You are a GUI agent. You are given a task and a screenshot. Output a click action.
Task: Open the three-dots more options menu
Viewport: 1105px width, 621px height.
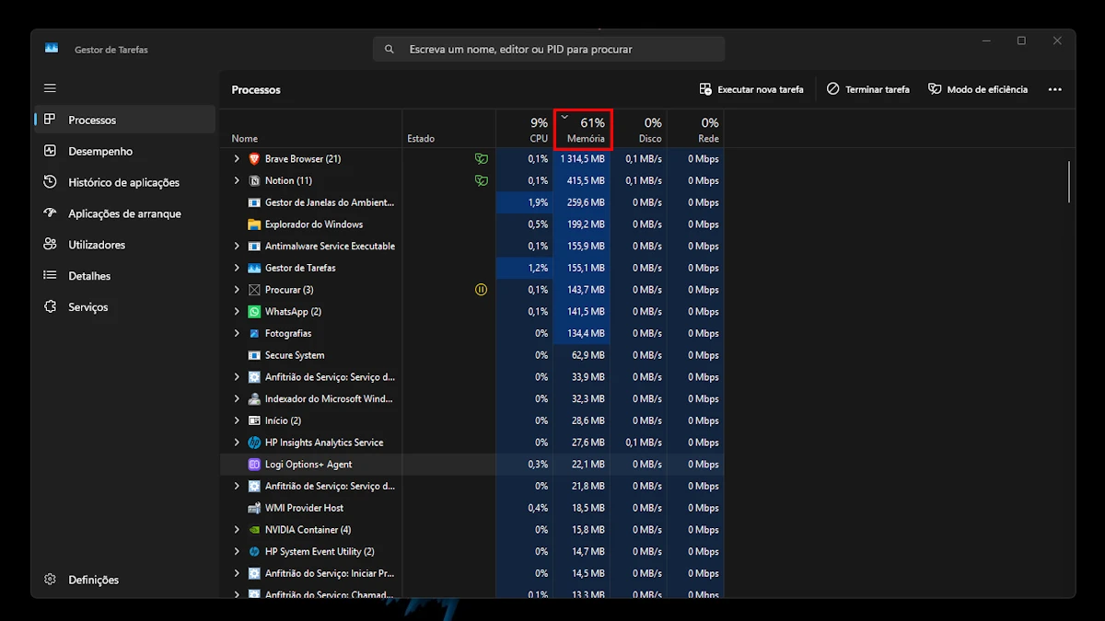click(x=1054, y=89)
